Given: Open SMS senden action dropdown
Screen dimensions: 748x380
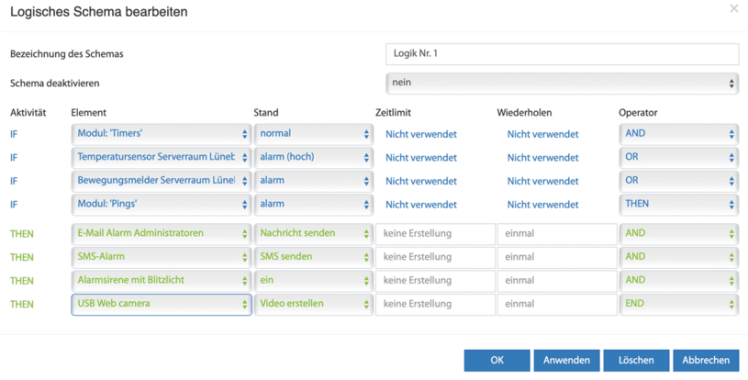Looking at the screenshot, I should [313, 257].
